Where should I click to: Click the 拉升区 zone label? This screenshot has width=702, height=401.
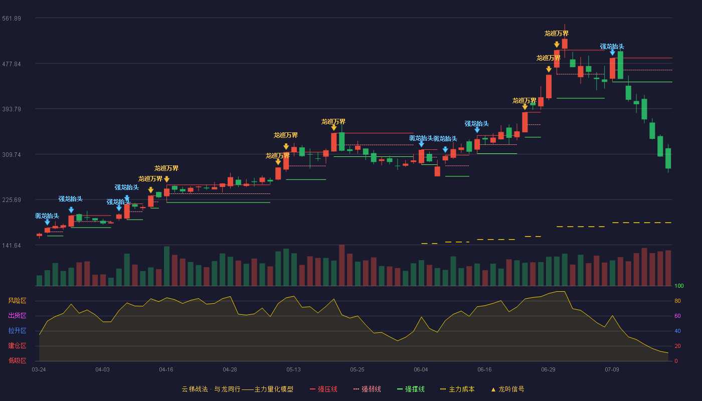tap(17, 331)
